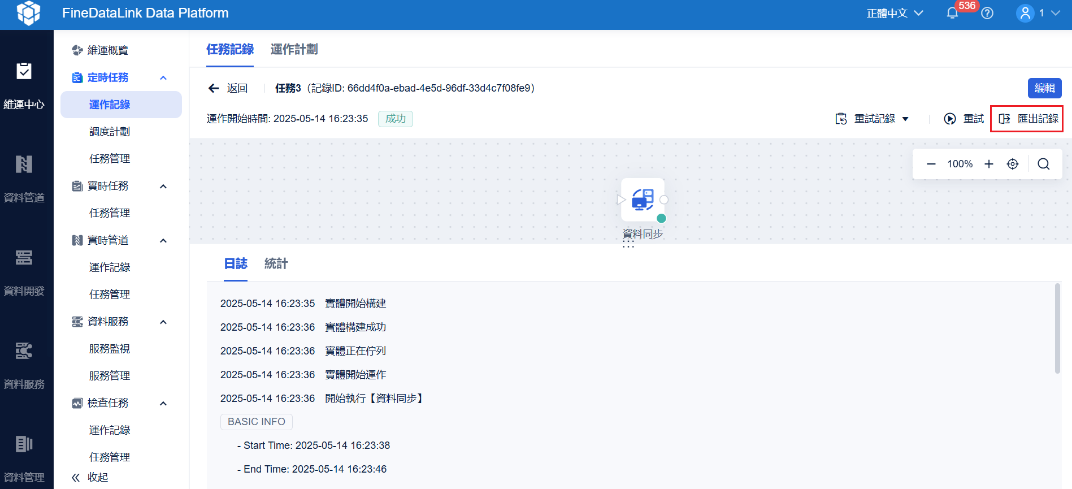Click the 重試 retry button label
Image resolution: width=1072 pixels, height=489 pixels.
(x=974, y=119)
